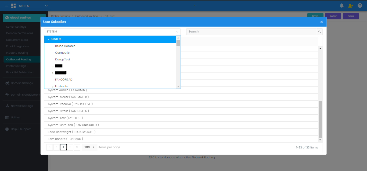Click the Back button

(x=351, y=16)
